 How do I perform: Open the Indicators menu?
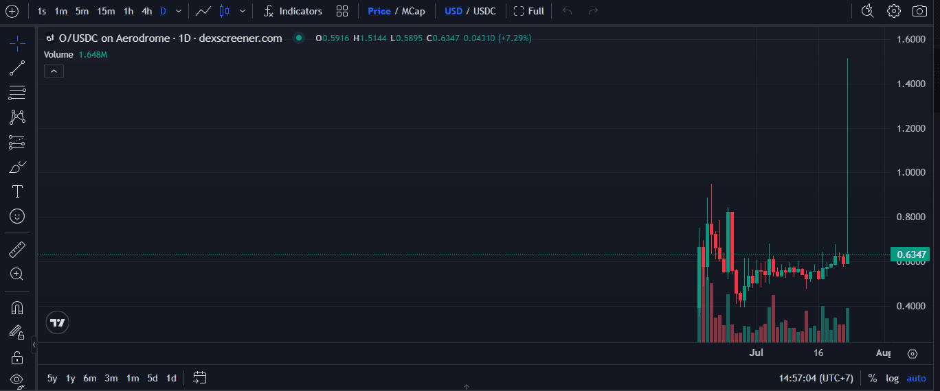(x=293, y=11)
